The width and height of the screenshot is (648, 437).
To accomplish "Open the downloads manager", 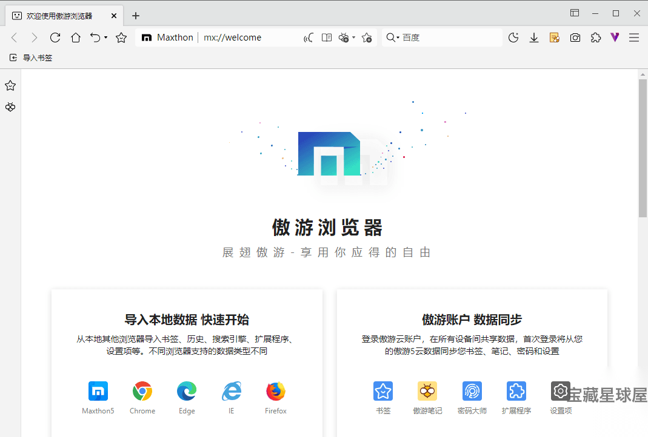I will coord(534,38).
